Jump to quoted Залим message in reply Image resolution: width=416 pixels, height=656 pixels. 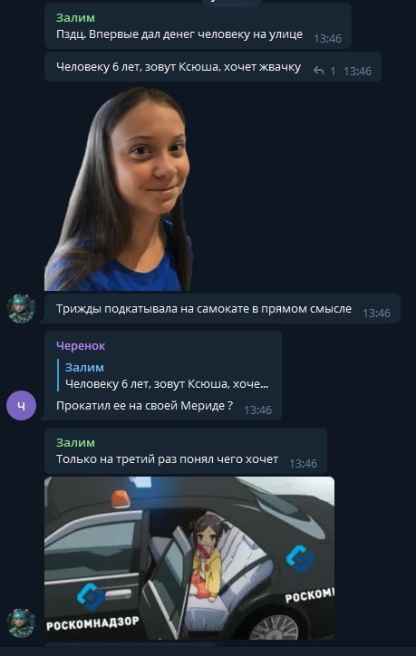coord(166,375)
